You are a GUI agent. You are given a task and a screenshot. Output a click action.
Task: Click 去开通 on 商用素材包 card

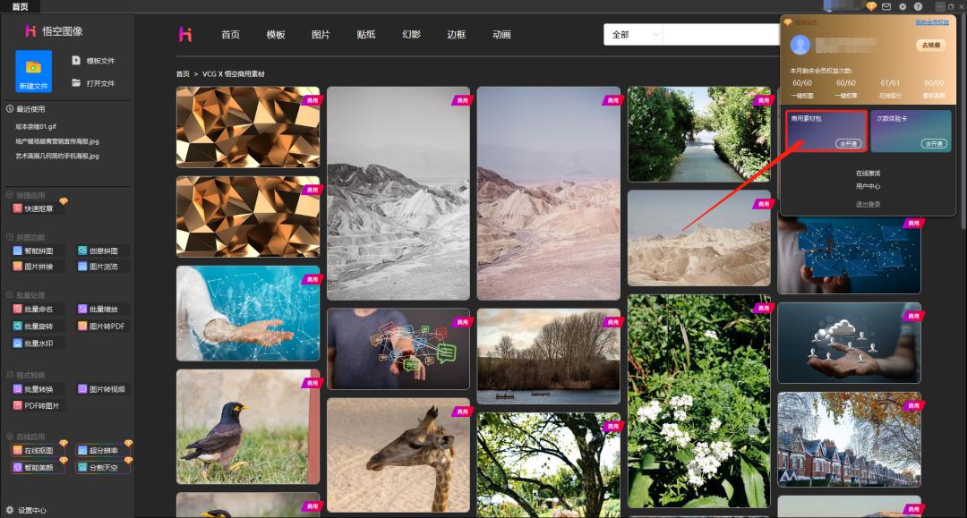coord(847,143)
